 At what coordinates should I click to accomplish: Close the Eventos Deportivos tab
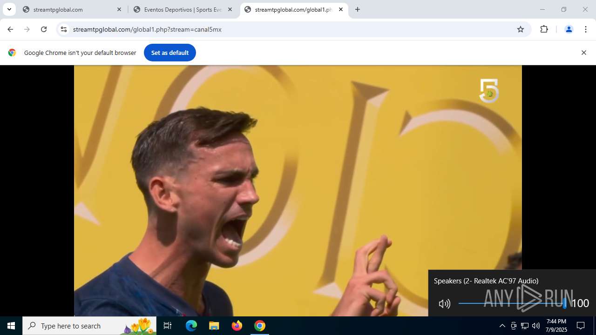(230, 9)
